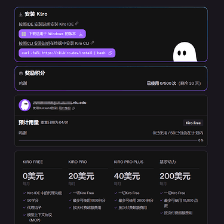
Task: Click the 40美元 price
Action: 127,176
